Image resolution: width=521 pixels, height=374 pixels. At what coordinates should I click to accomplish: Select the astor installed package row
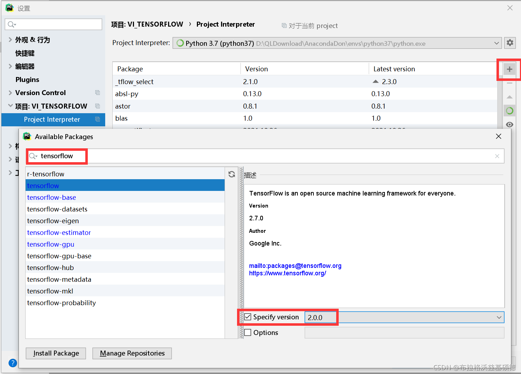coord(305,106)
